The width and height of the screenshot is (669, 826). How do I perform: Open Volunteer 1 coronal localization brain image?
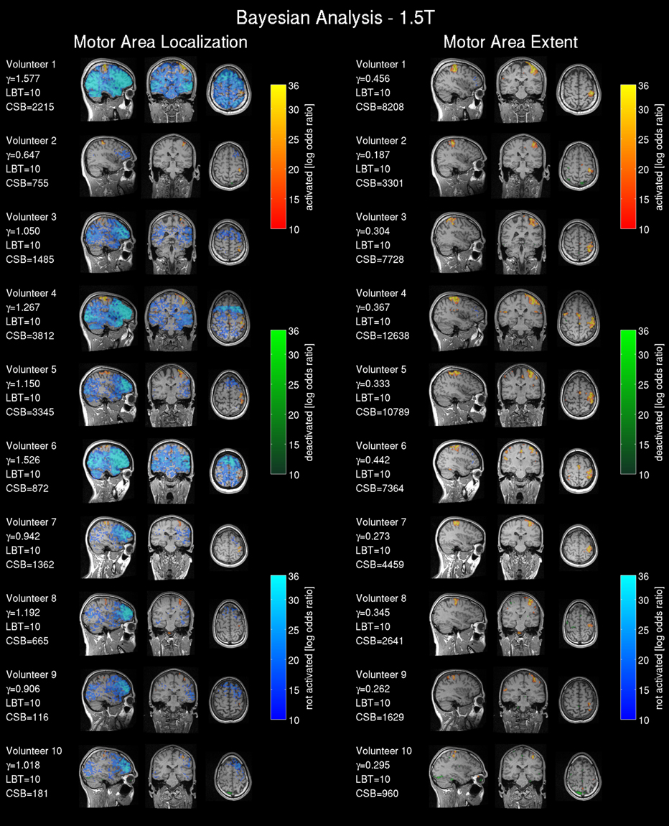tap(172, 90)
